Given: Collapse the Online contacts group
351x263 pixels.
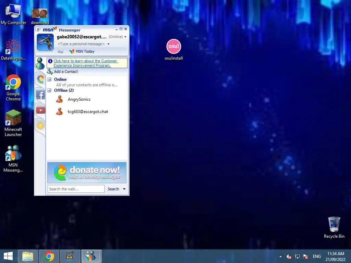Looking at the screenshot, I should coord(49,79).
